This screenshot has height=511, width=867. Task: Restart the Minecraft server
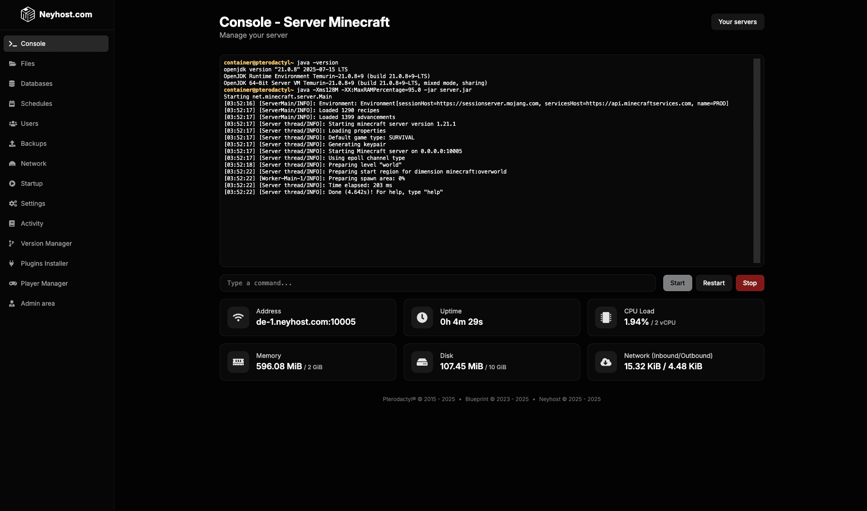click(714, 283)
